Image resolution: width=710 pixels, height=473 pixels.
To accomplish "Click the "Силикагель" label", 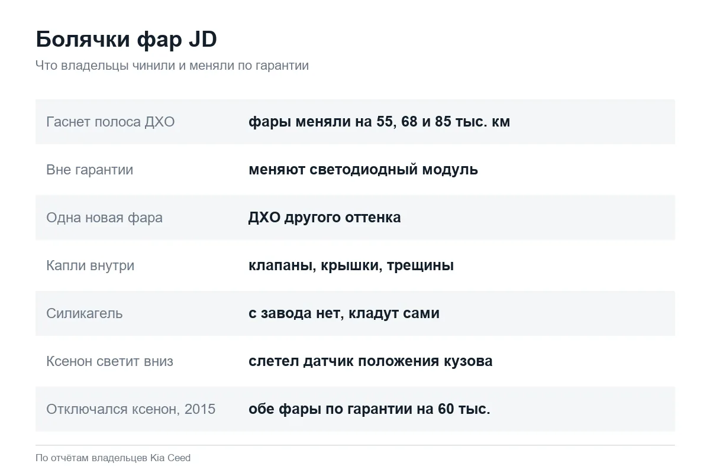I will (x=85, y=313).
